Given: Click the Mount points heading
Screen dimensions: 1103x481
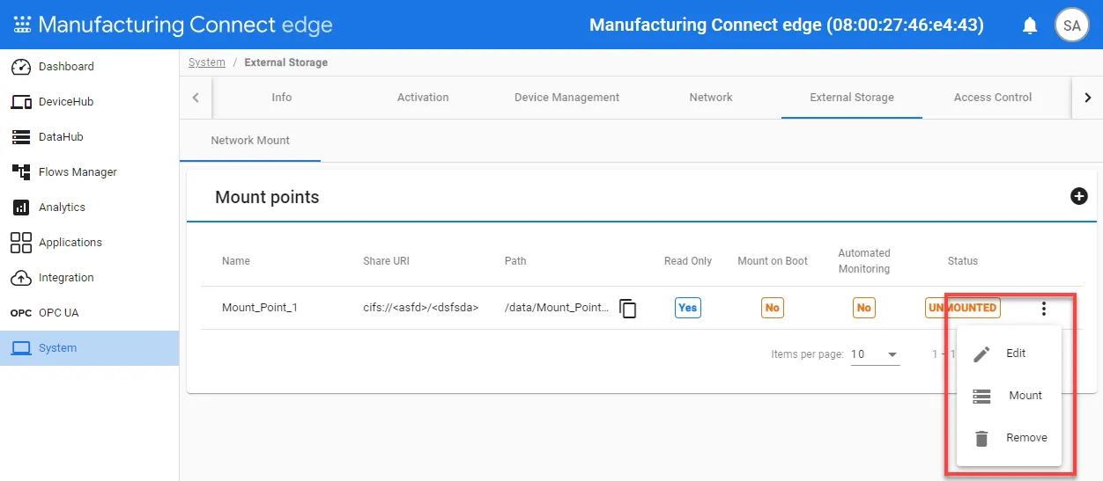Looking at the screenshot, I should click(x=267, y=197).
